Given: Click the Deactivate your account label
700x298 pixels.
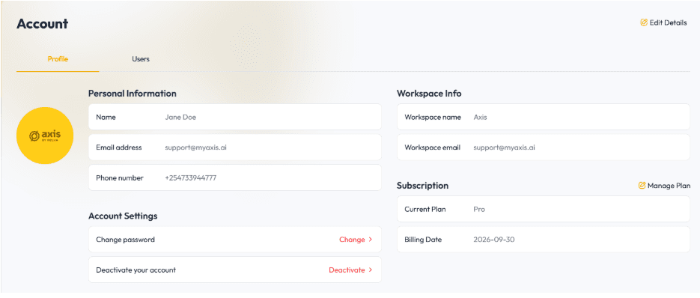Looking at the screenshot, I should point(136,270).
